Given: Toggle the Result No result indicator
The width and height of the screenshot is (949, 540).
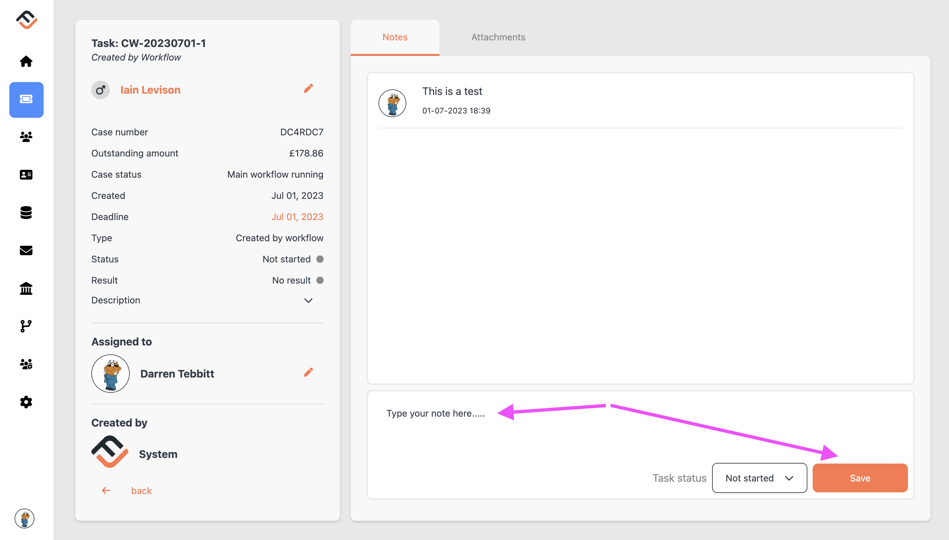Looking at the screenshot, I should click(x=319, y=280).
